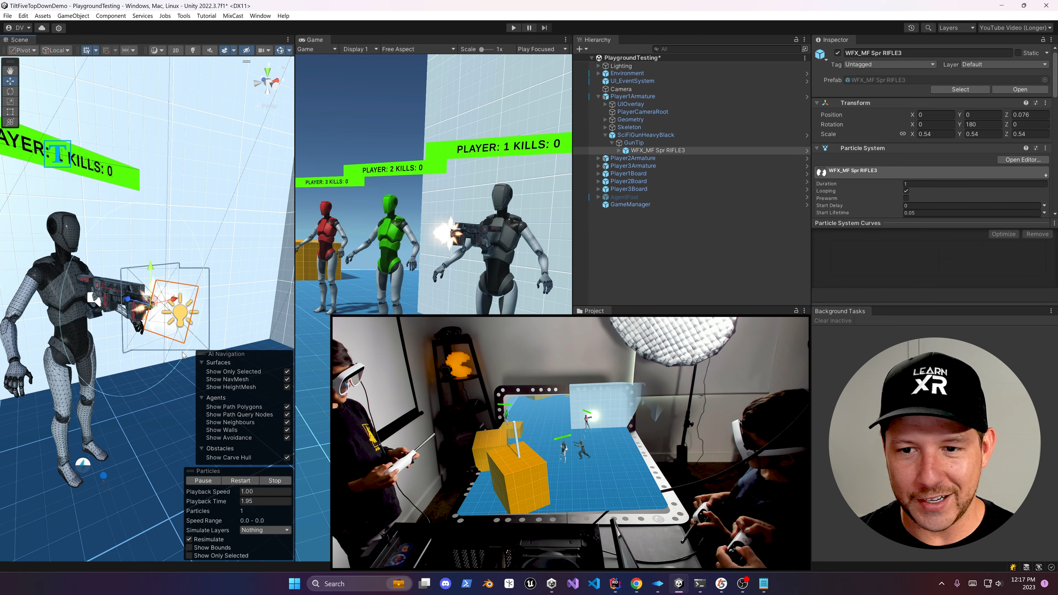Screen dimensions: 1058x595
Task: Click the lock icon on Inspector panel
Action: point(1043,40)
